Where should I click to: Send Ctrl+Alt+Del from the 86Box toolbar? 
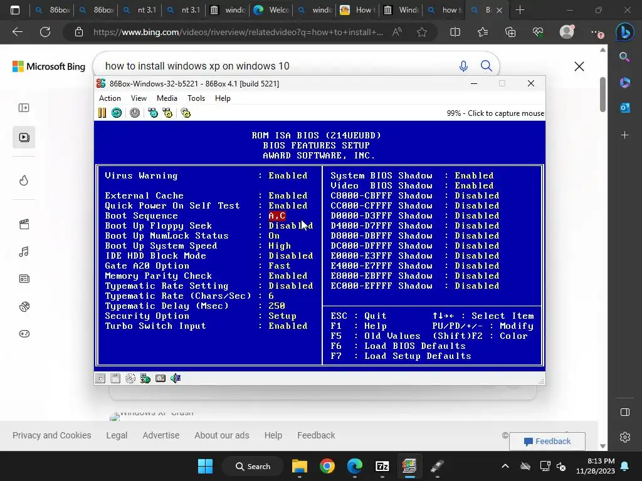[x=153, y=113]
